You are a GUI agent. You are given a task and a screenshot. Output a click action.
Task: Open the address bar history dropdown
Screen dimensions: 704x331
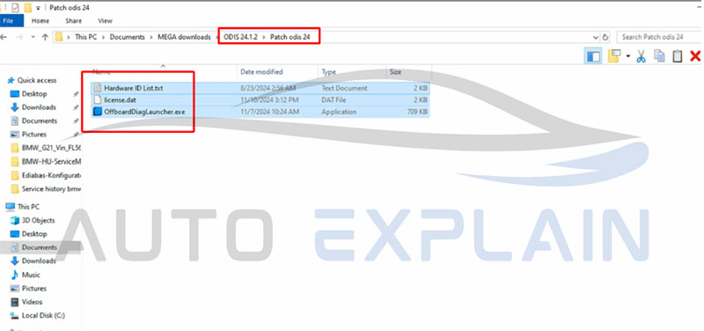click(x=596, y=37)
